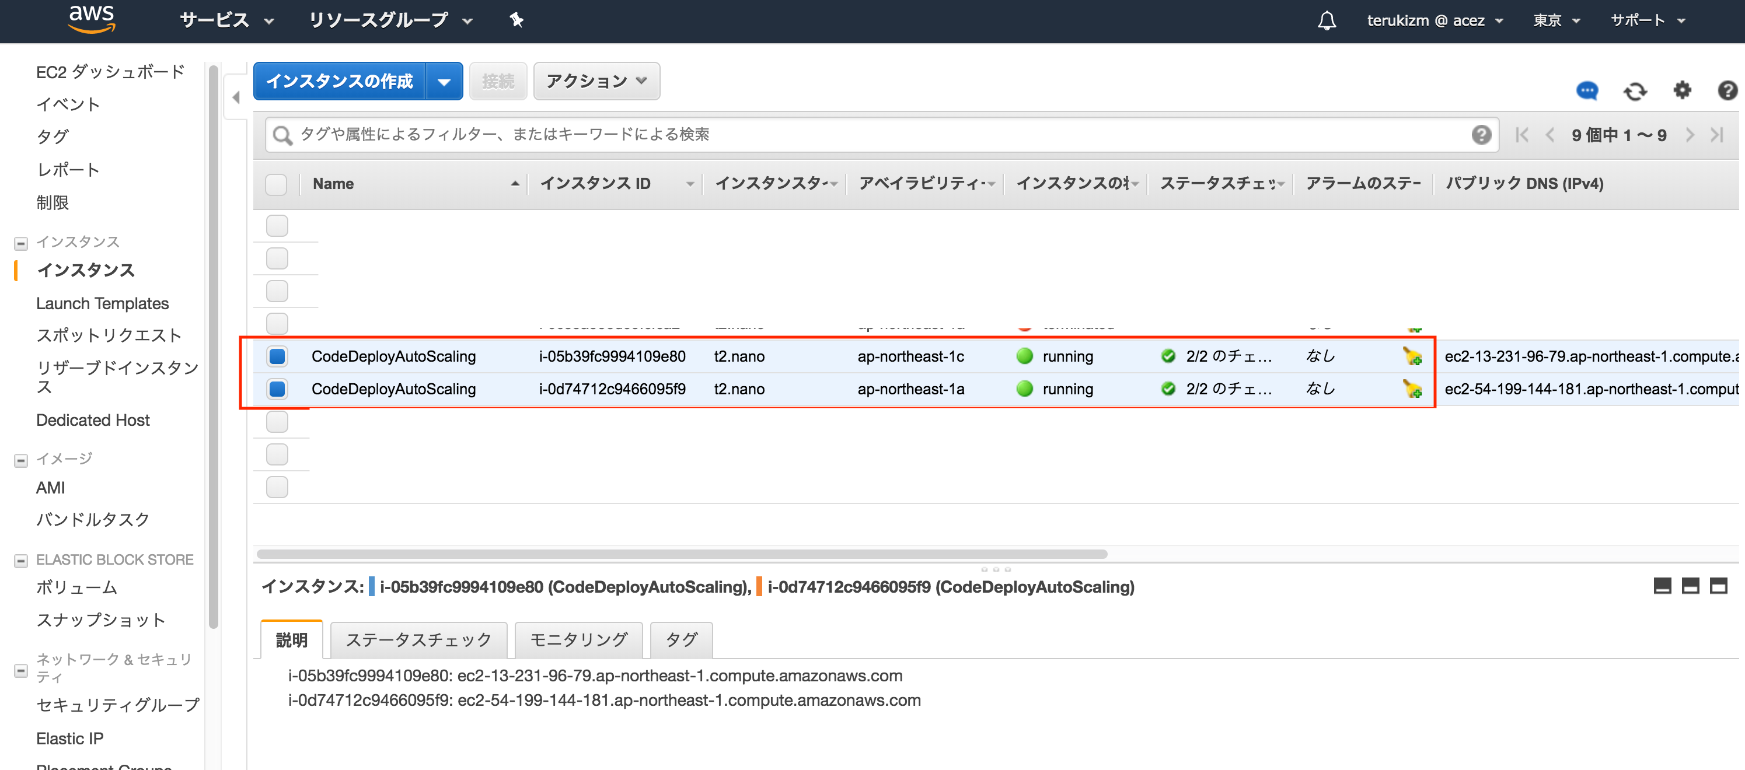Uncheck instance i-05b39fc9994109e80 checkbox
The image size is (1745, 770).
(277, 356)
